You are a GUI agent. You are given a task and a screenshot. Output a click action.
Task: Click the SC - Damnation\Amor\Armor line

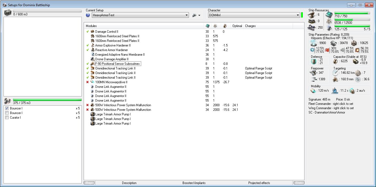pyautogui.click(x=327, y=112)
